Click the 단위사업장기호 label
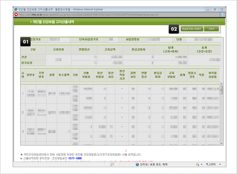 89,39
